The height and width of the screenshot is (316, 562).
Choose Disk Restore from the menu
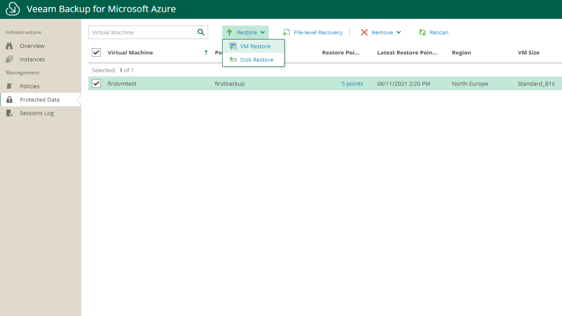coord(256,60)
